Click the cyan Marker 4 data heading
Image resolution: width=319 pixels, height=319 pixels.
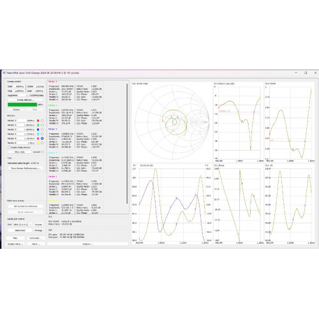[53, 153]
